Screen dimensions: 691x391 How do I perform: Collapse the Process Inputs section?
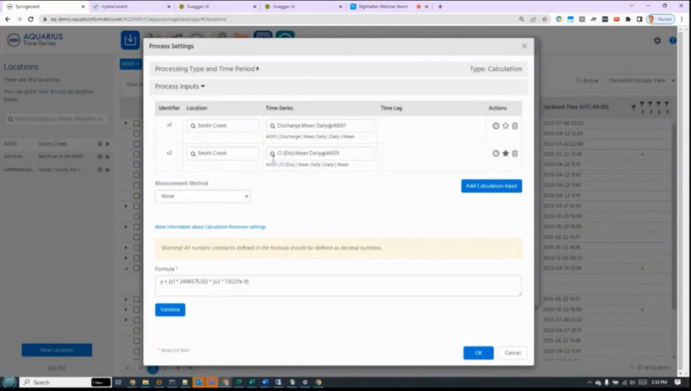tap(180, 86)
